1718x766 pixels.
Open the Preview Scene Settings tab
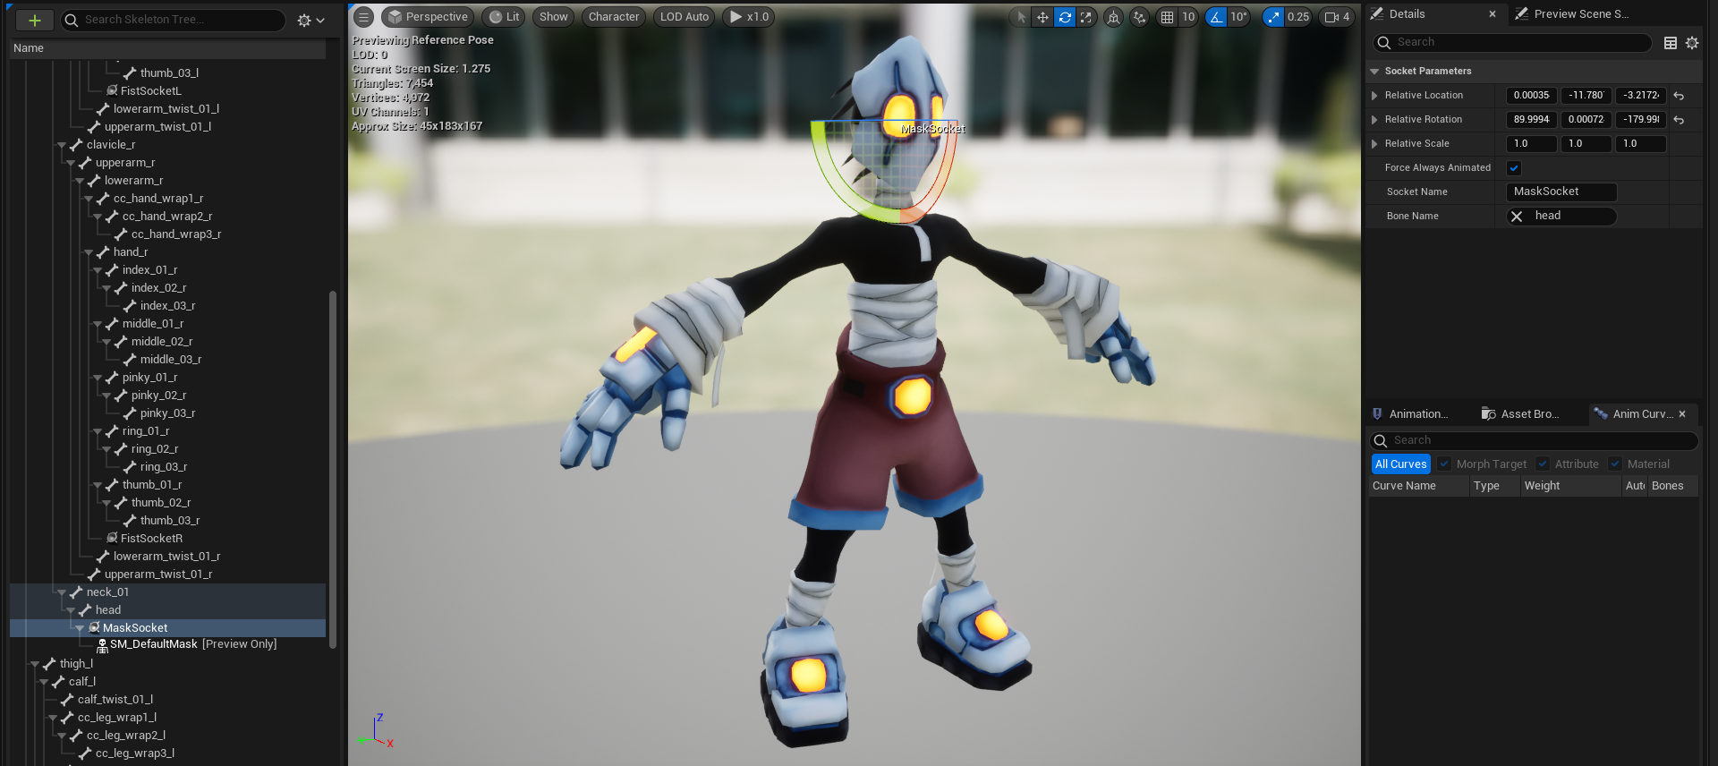pyautogui.click(x=1579, y=14)
